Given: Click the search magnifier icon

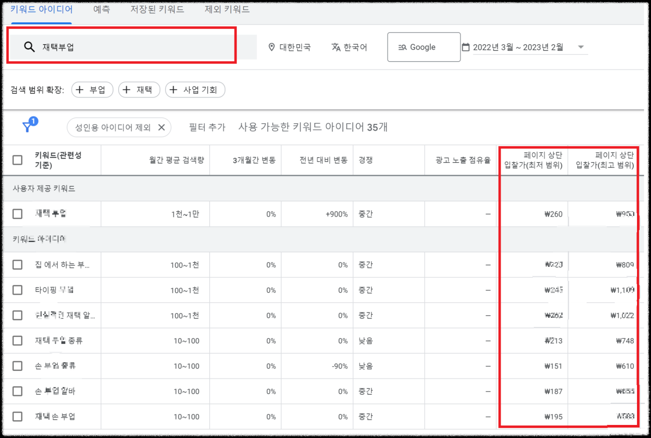Looking at the screenshot, I should click(x=29, y=47).
